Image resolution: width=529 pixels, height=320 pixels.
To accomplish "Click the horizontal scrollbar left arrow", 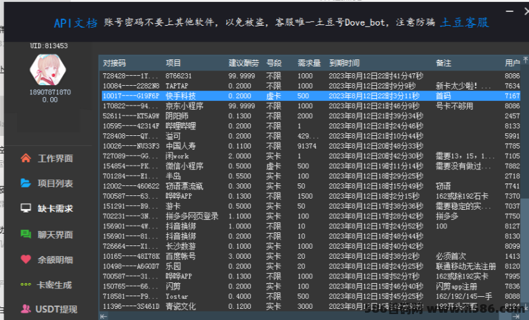I will [x=103, y=316].
